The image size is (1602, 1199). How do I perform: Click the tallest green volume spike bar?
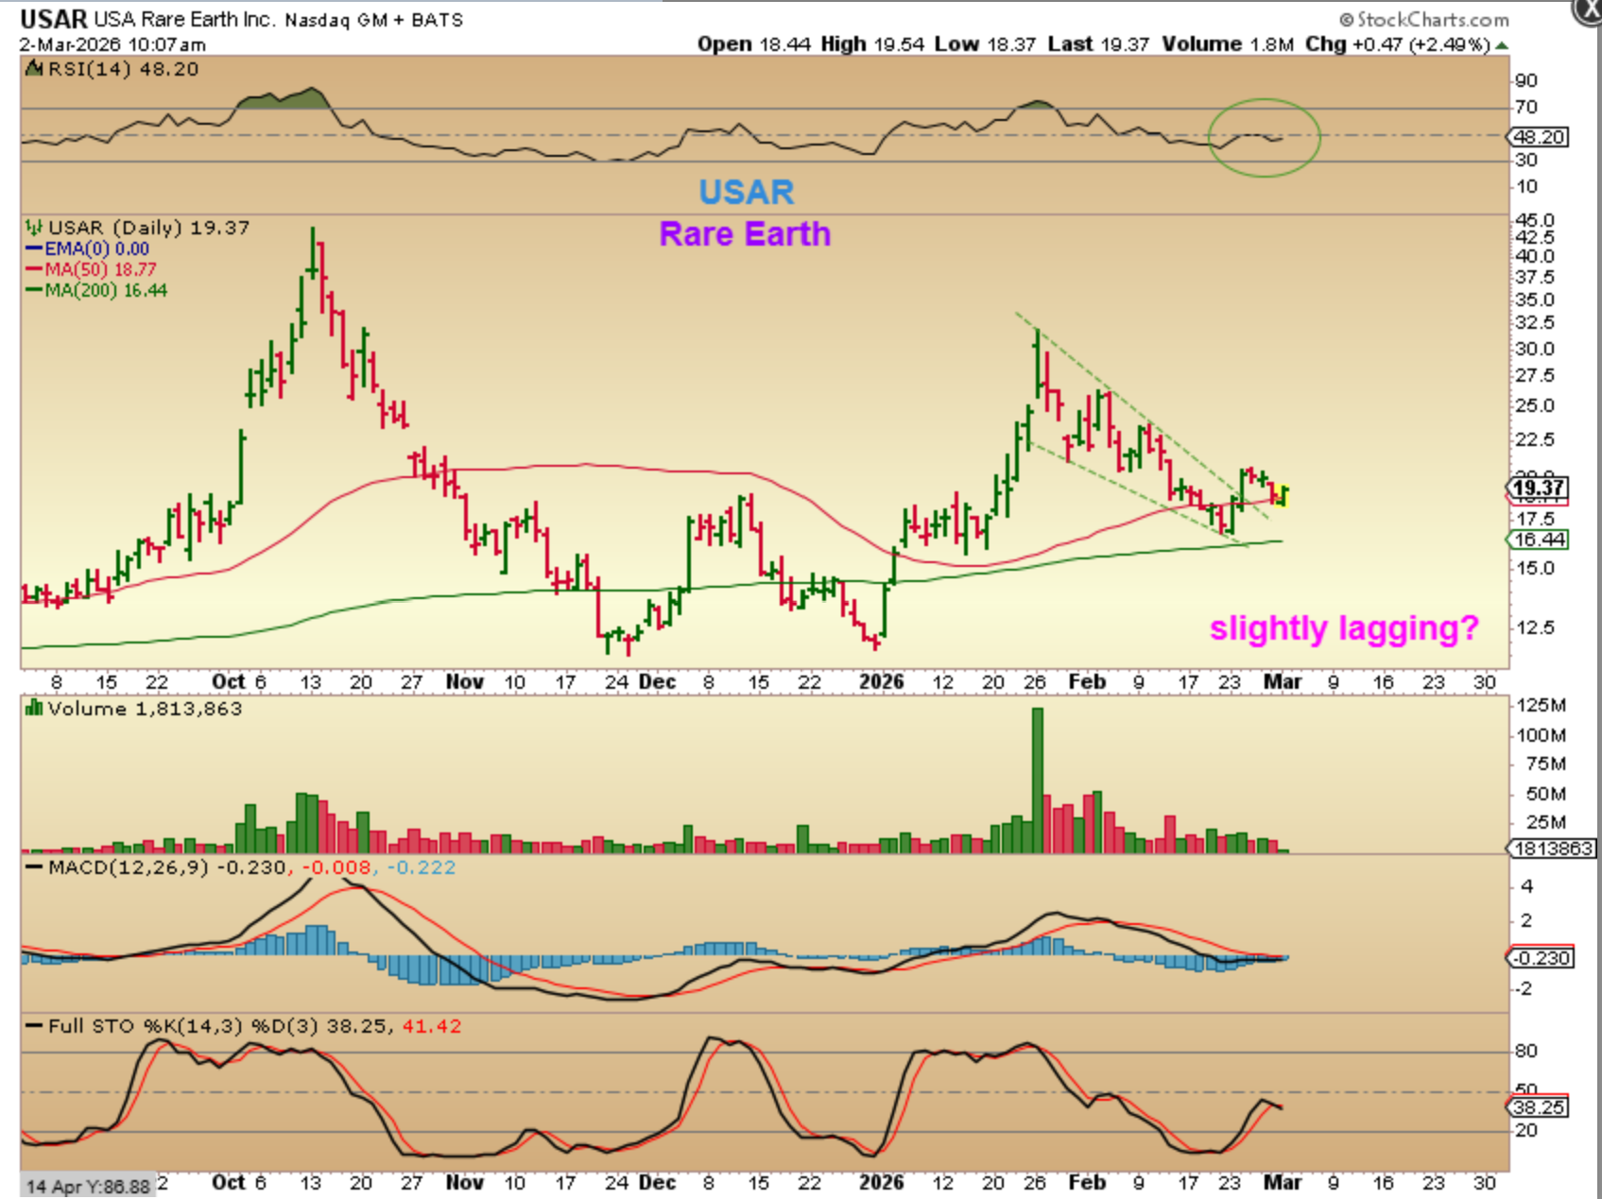1037,780
